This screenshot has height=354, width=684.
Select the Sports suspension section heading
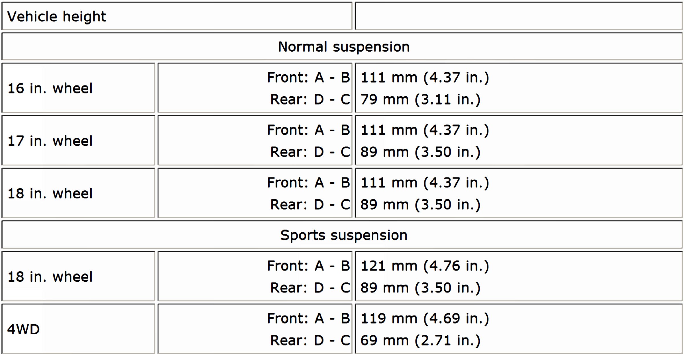tap(343, 235)
